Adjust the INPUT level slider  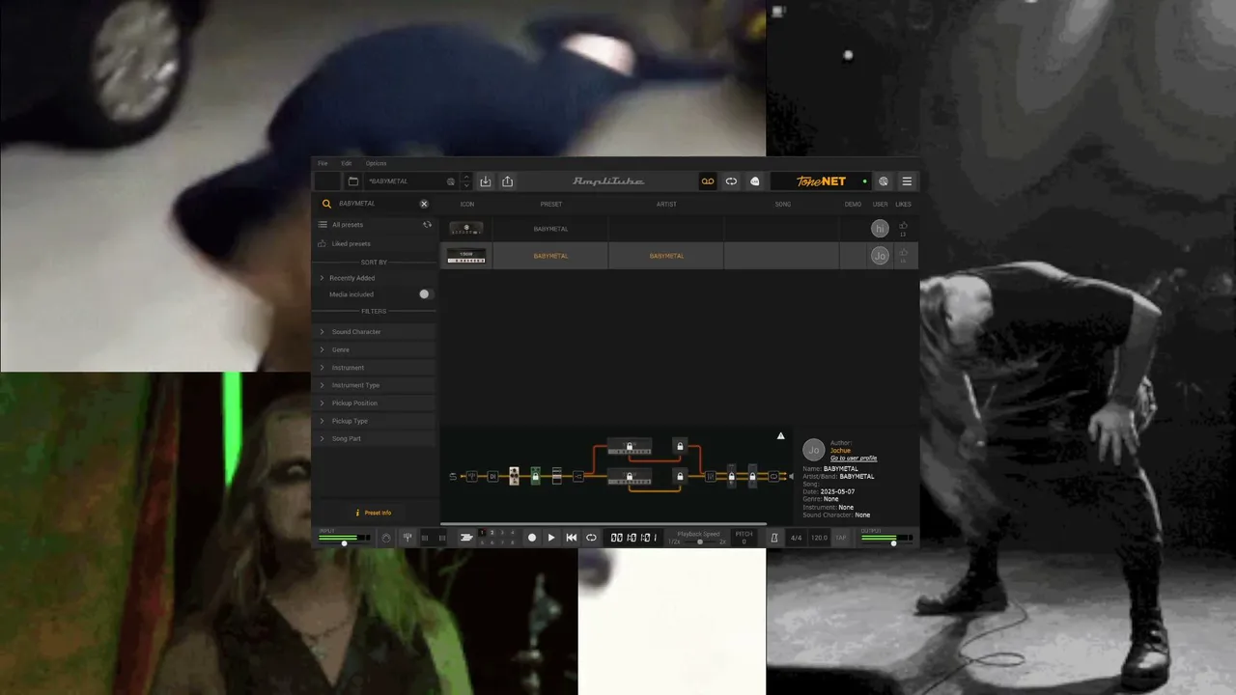click(345, 543)
